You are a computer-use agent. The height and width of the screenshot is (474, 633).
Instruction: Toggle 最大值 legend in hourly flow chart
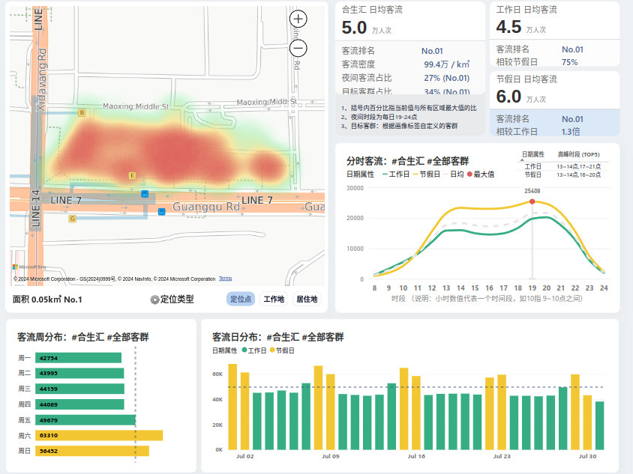pos(481,174)
